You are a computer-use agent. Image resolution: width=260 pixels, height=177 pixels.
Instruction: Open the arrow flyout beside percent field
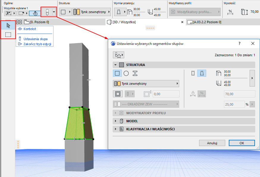(x=252, y=104)
